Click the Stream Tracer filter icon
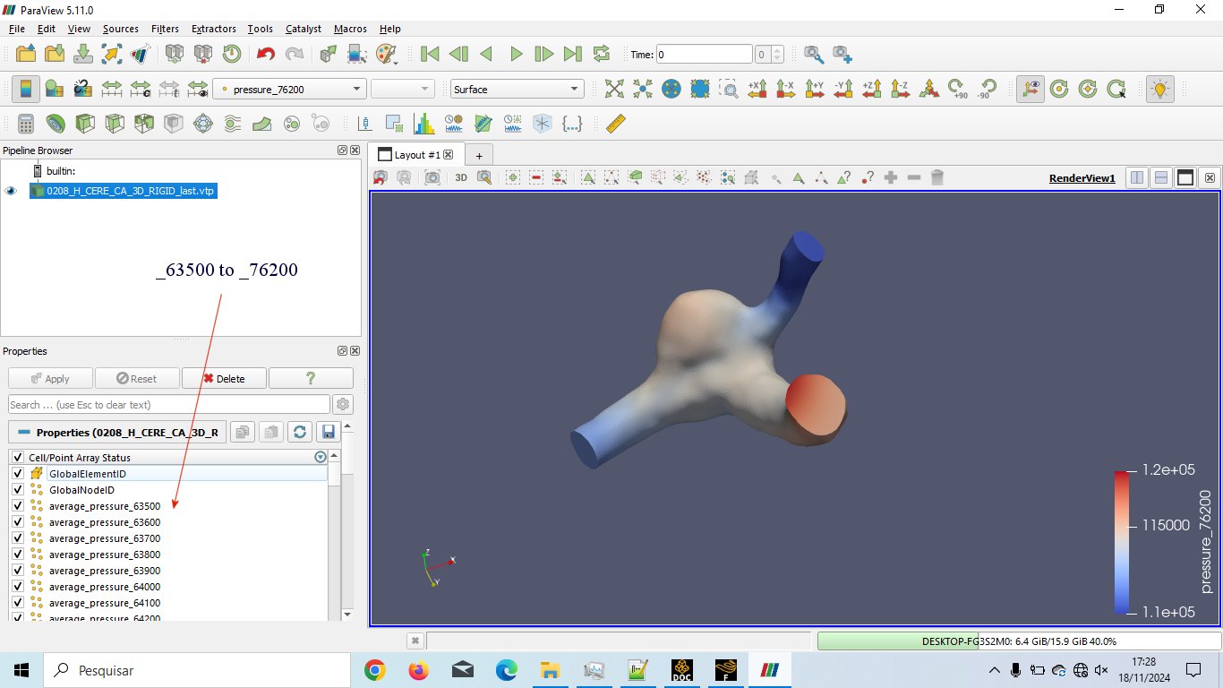This screenshot has width=1223, height=688. pyautogui.click(x=232, y=123)
